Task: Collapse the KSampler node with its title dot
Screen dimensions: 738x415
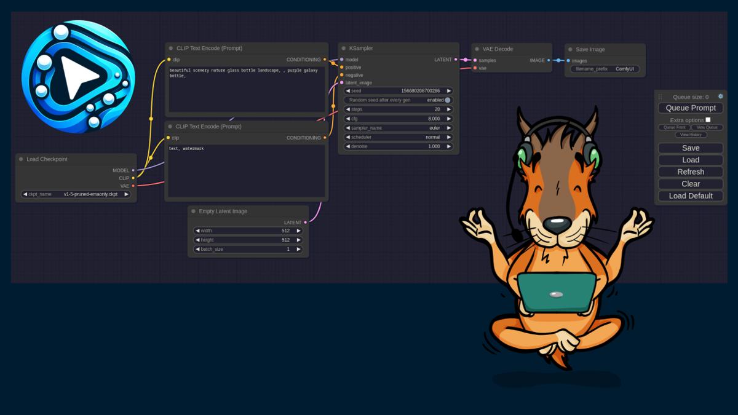Action: point(343,48)
